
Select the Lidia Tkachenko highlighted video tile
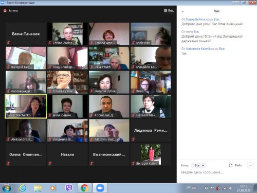click(x=26, y=107)
